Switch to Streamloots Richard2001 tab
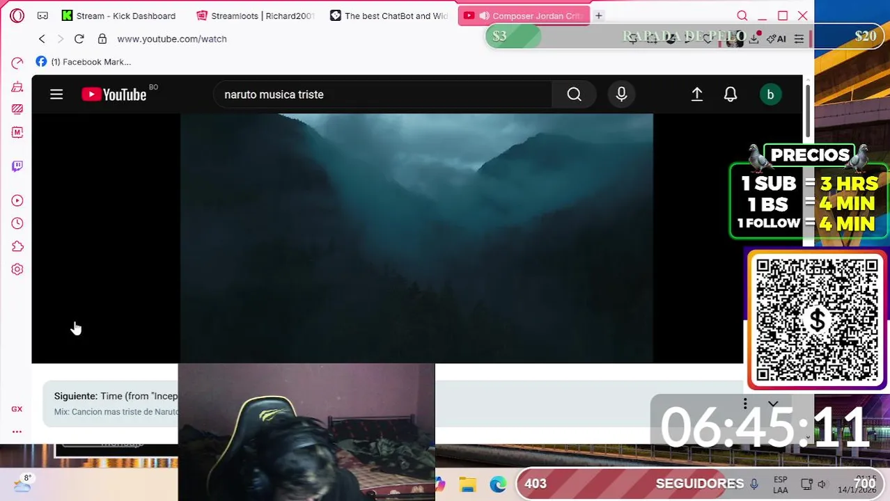The image size is (890, 501). click(x=256, y=15)
